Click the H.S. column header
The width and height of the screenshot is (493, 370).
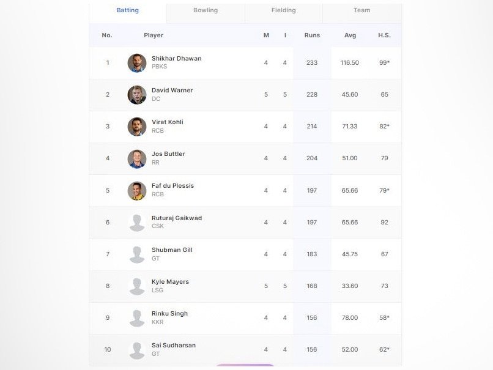click(x=384, y=35)
